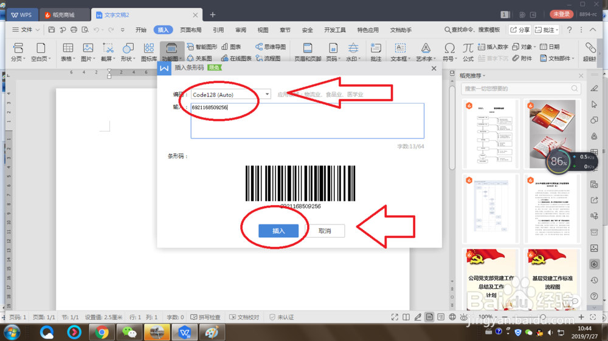This screenshot has width=608, height=341.
Task: Click the print preview icon
Action: click(x=85, y=30)
